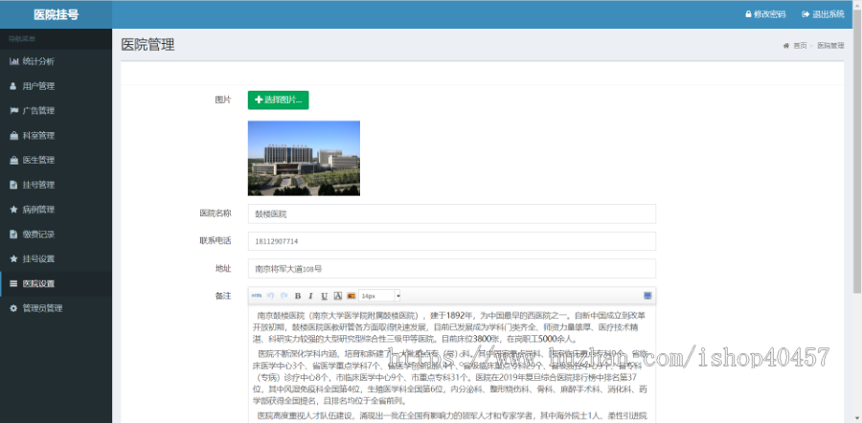The height and width of the screenshot is (423, 862).
Task: Open the font color tool in editor
Action: [x=337, y=296]
